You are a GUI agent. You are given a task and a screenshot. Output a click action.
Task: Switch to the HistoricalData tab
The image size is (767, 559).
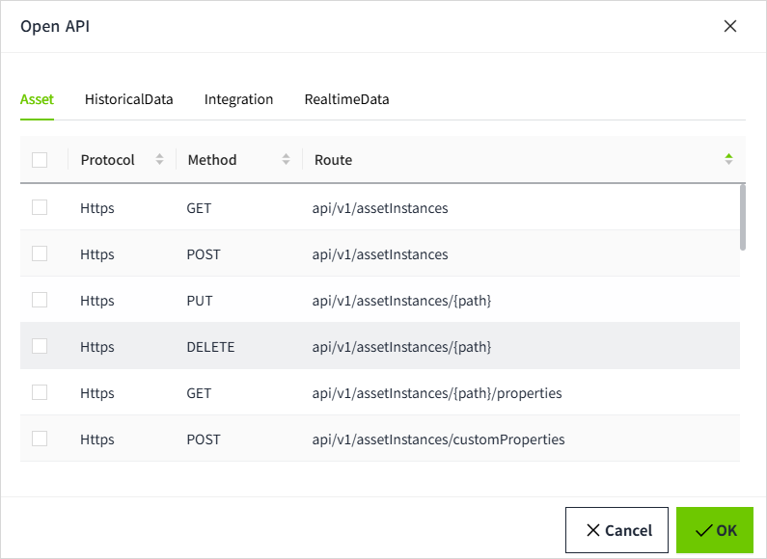tap(128, 99)
